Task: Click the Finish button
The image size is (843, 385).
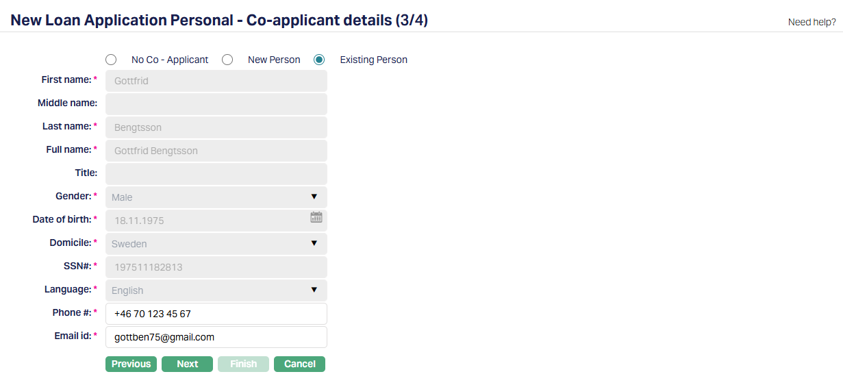Action: click(x=243, y=364)
